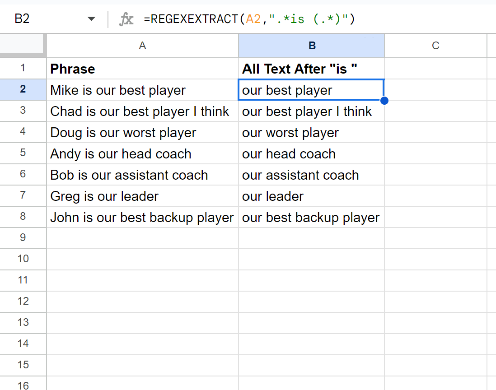This screenshot has height=390, width=496.
Task: Select cell "Mike is our best player"
Action: point(142,90)
